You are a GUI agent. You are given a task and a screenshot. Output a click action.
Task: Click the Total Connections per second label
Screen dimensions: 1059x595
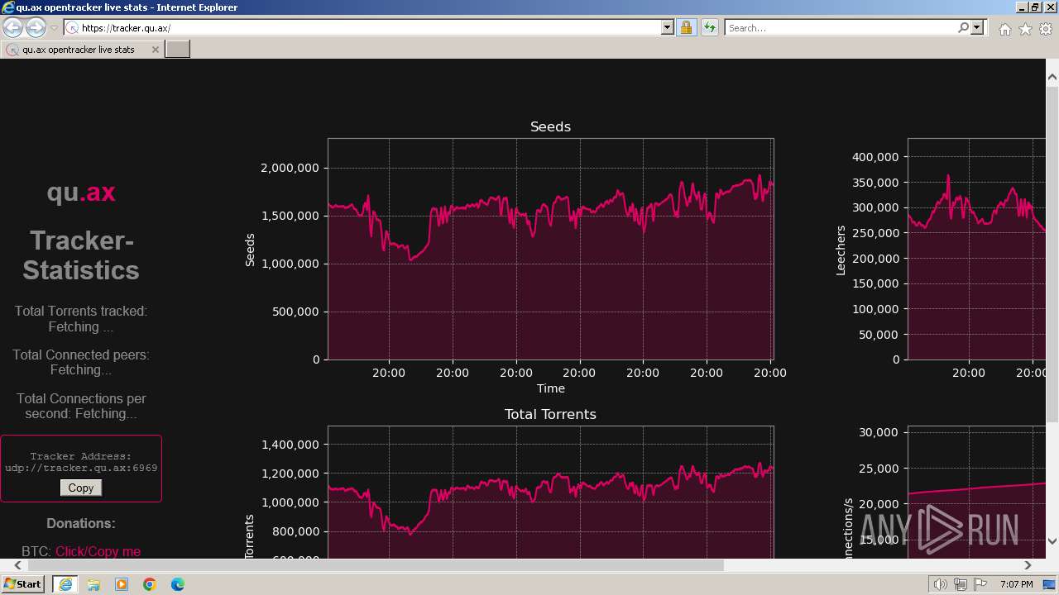coord(81,406)
